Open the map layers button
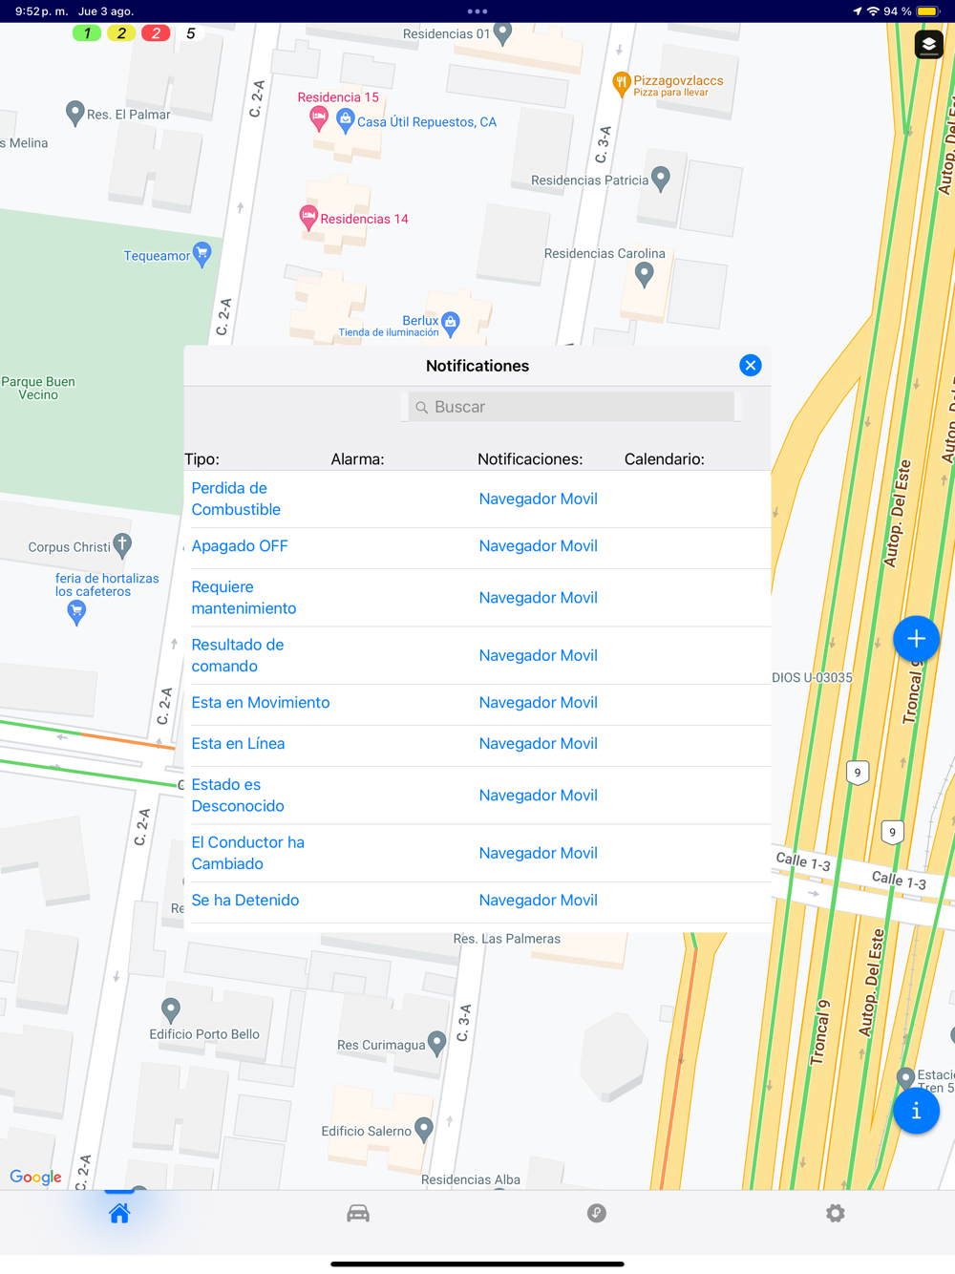Screen dimensions: 955x1274 point(928,44)
